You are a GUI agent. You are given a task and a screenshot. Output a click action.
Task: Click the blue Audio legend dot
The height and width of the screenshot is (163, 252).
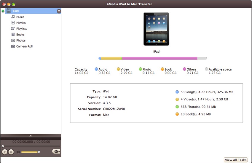(96, 69)
